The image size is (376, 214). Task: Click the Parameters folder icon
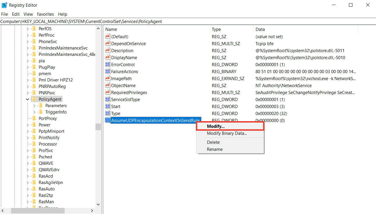(41, 106)
